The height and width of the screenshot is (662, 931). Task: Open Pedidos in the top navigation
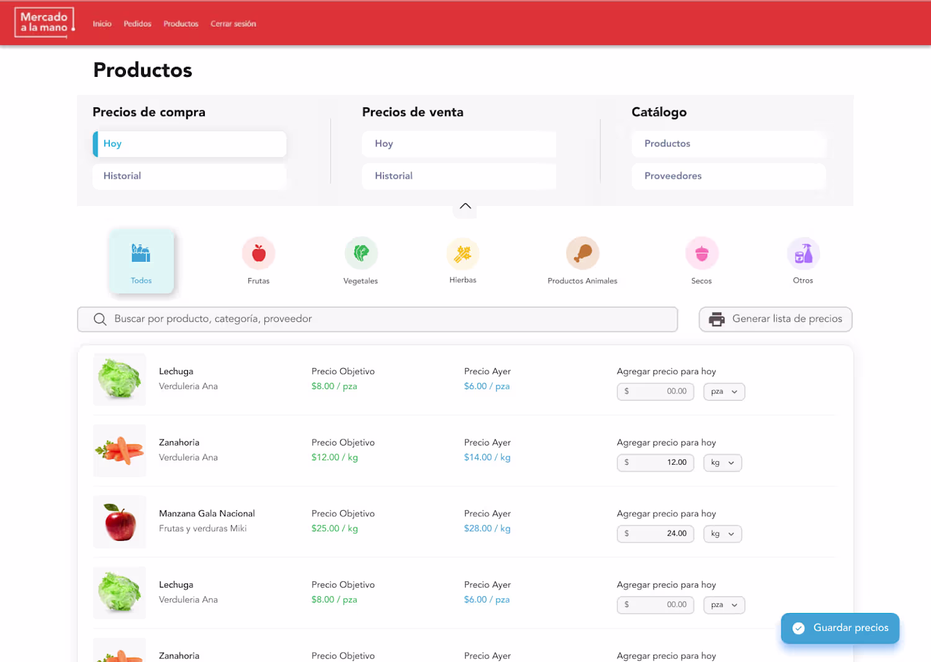[137, 24]
